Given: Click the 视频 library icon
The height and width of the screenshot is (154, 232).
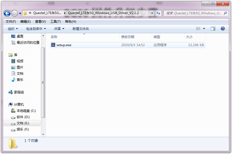Looking at the screenshot, I should (x=13, y=61).
